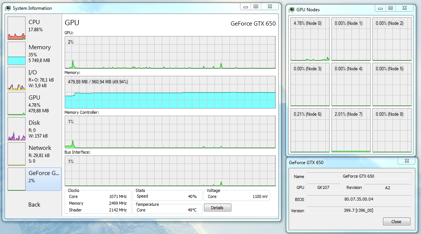The width and height of the screenshot is (421, 234).
Task: Click the GPU field showing GK107
Action: tap(323, 188)
